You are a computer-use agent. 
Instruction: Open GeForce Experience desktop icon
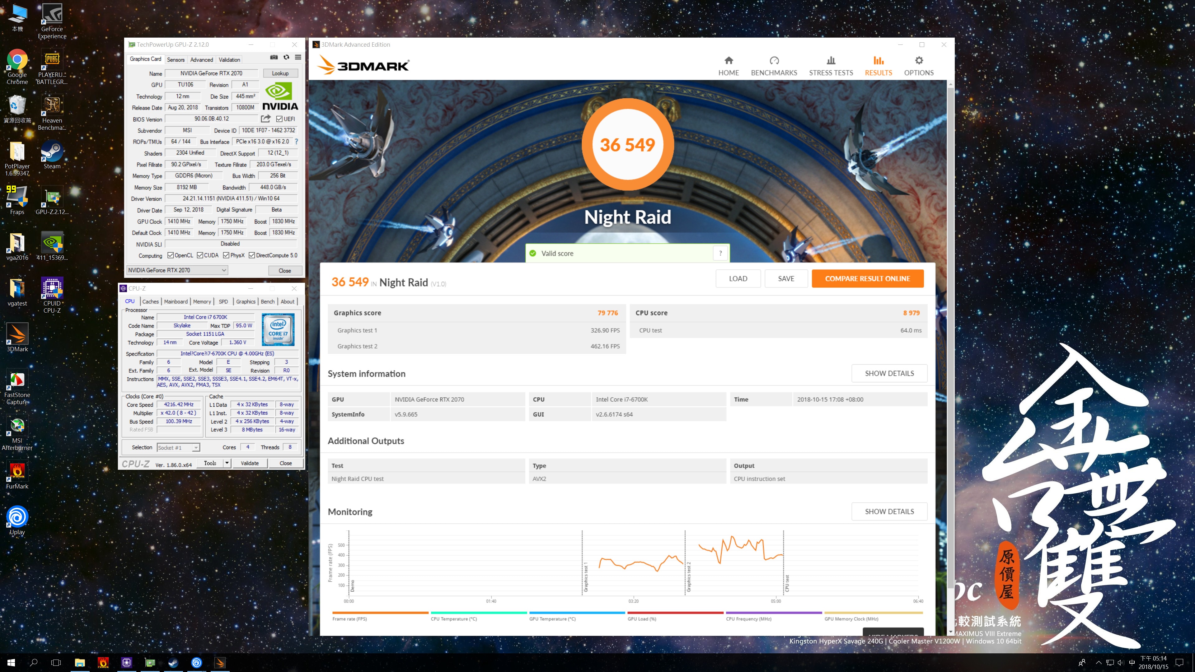[x=52, y=21]
